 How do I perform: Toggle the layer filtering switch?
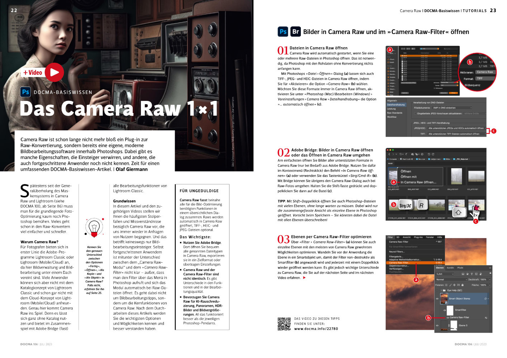tap(490, 274)
